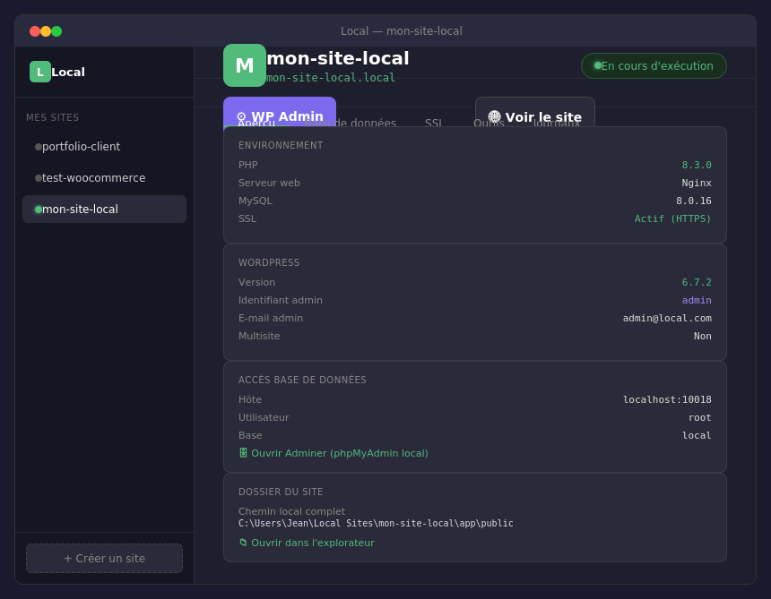
Task: Click the folder icon beside Ouvrir dans l'explorateur
Action: [x=243, y=542]
